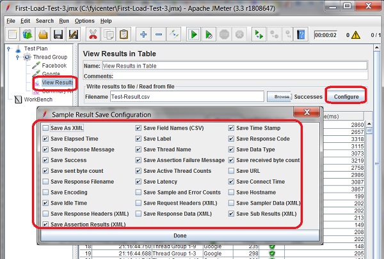
Task: Open the Edit menu
Action: pyautogui.click(x=25, y=21)
